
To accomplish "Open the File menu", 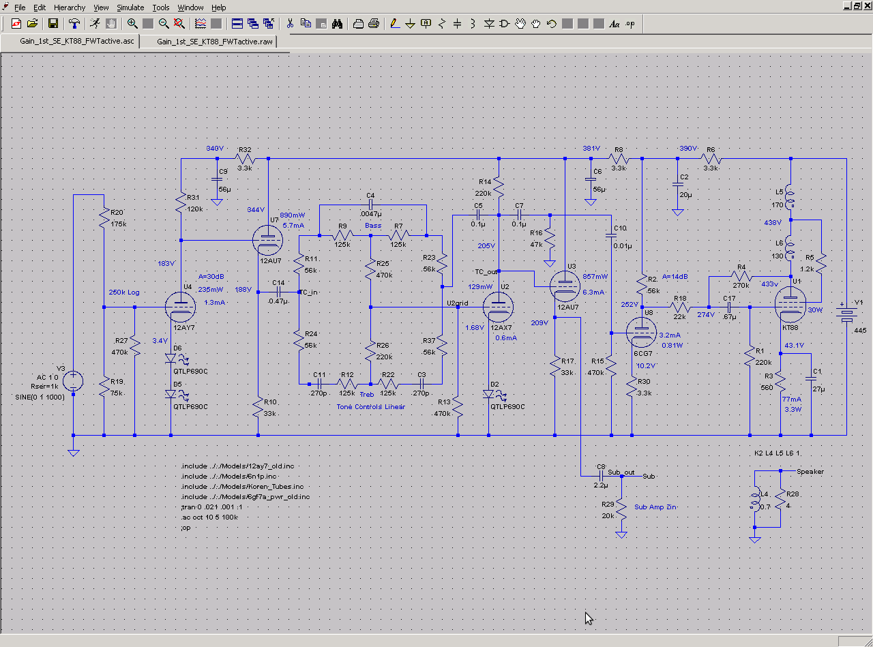I will [20, 7].
